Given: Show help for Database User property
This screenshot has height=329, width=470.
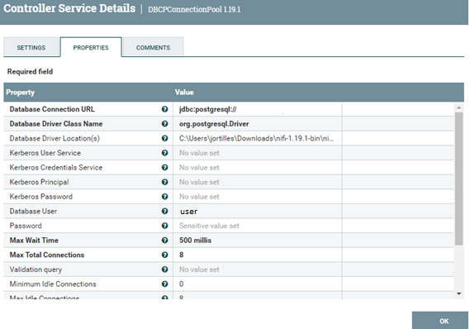Looking at the screenshot, I should point(164,211).
